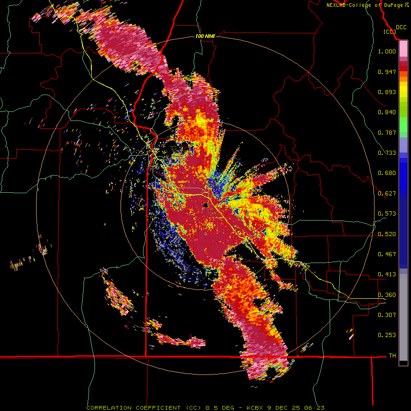Click the 0.733 scale value

[x=387, y=153]
